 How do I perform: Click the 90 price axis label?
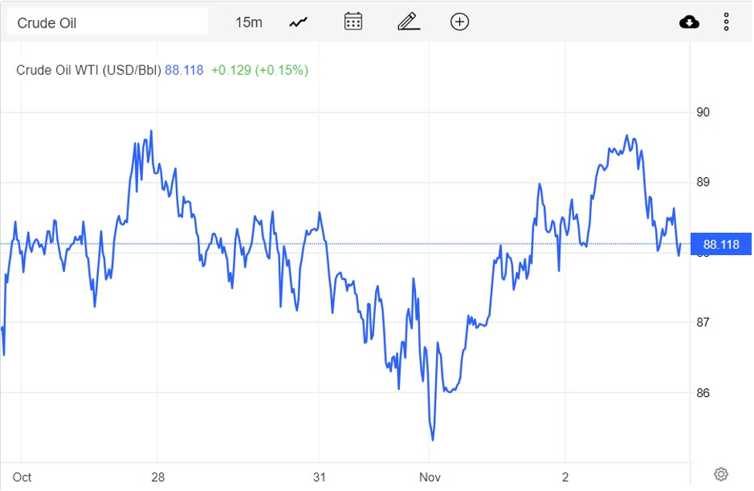coord(703,113)
